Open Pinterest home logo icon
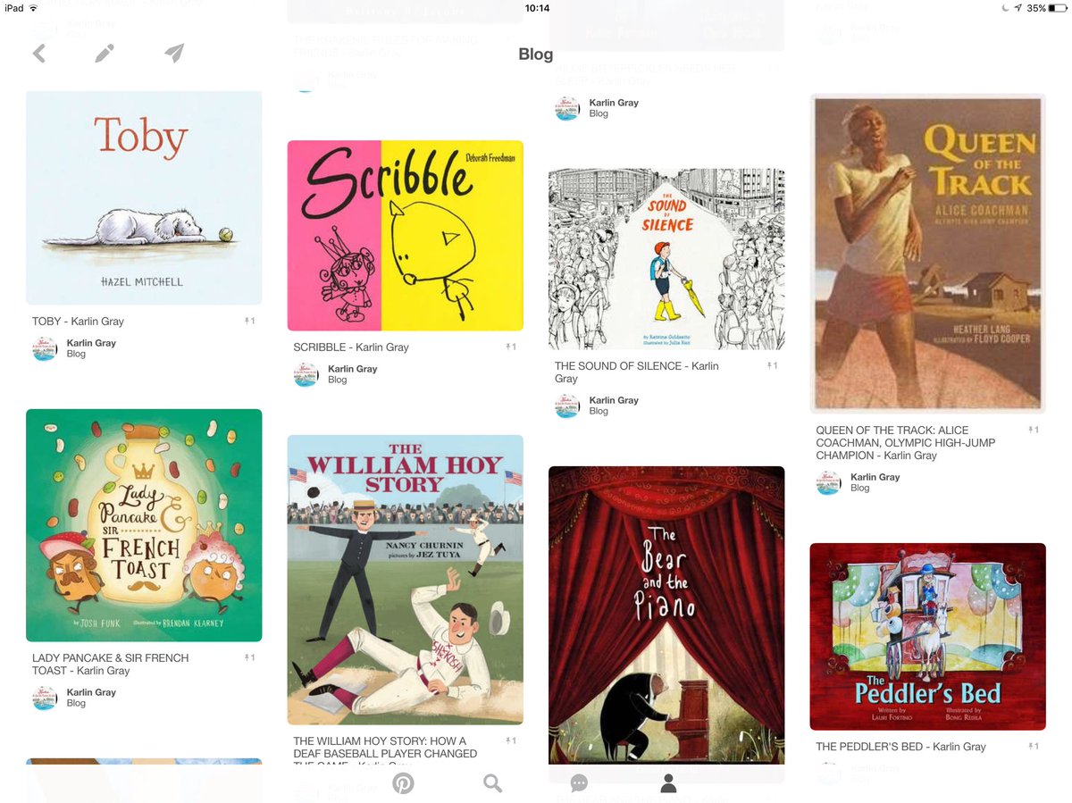Viewport: 1072px width, 803px height. (x=403, y=783)
